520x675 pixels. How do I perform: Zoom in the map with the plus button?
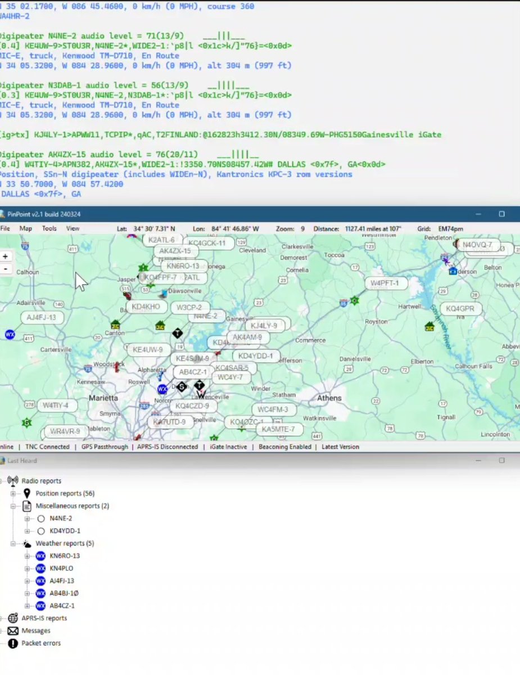(6, 256)
